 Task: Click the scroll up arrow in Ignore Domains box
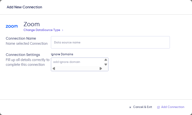[106, 60]
